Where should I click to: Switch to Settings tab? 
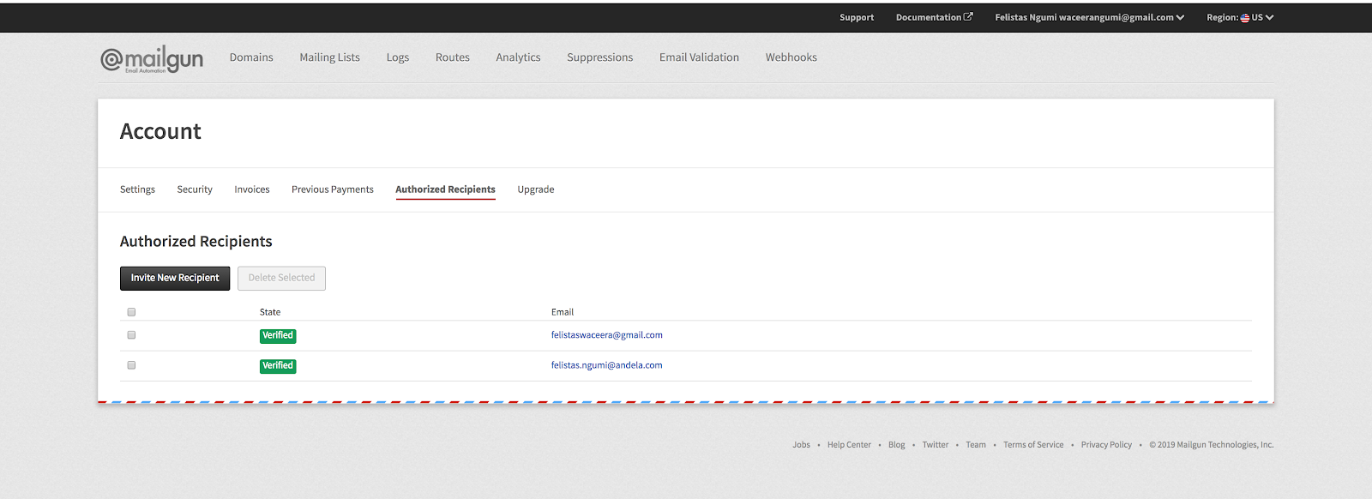[137, 189]
